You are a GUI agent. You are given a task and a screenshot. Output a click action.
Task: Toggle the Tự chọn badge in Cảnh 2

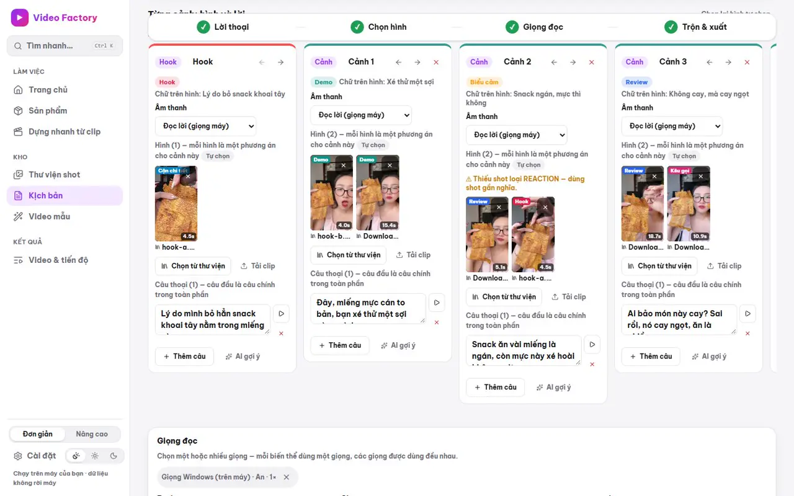529,165
